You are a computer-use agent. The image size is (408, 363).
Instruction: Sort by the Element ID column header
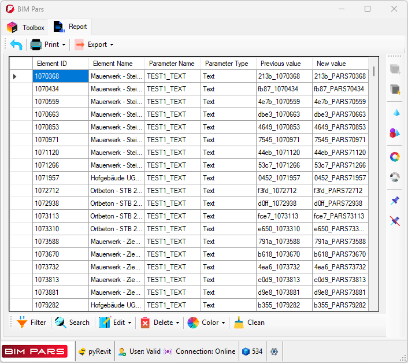[52, 64]
